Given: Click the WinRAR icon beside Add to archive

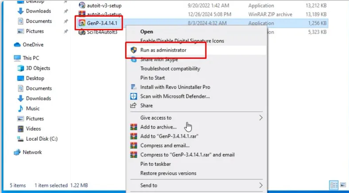Looking at the screenshot, I should click(134, 127).
